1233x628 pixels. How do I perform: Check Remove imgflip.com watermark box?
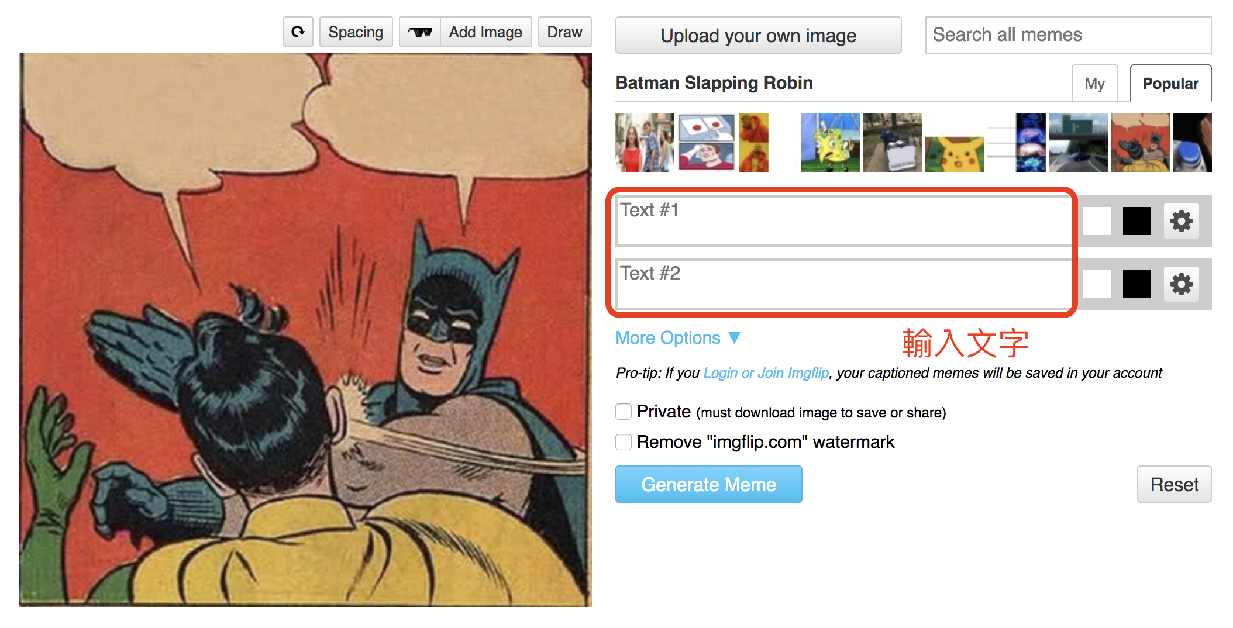(624, 442)
